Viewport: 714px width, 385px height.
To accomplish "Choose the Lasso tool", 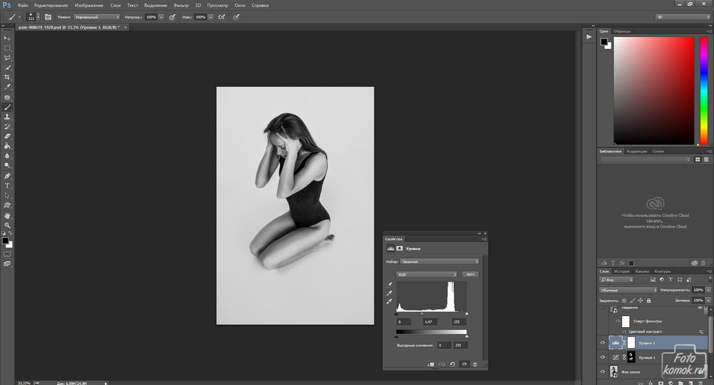I will coord(7,58).
